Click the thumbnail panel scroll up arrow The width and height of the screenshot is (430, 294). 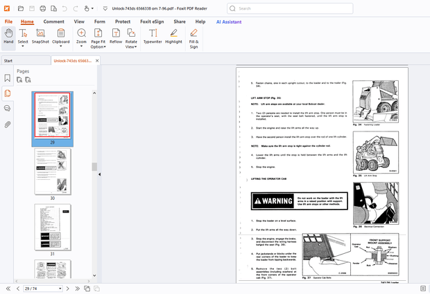94,93
